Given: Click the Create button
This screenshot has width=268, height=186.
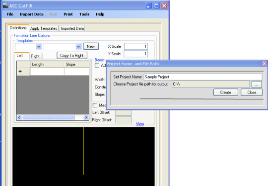Looking at the screenshot, I should pyautogui.click(x=226, y=93).
